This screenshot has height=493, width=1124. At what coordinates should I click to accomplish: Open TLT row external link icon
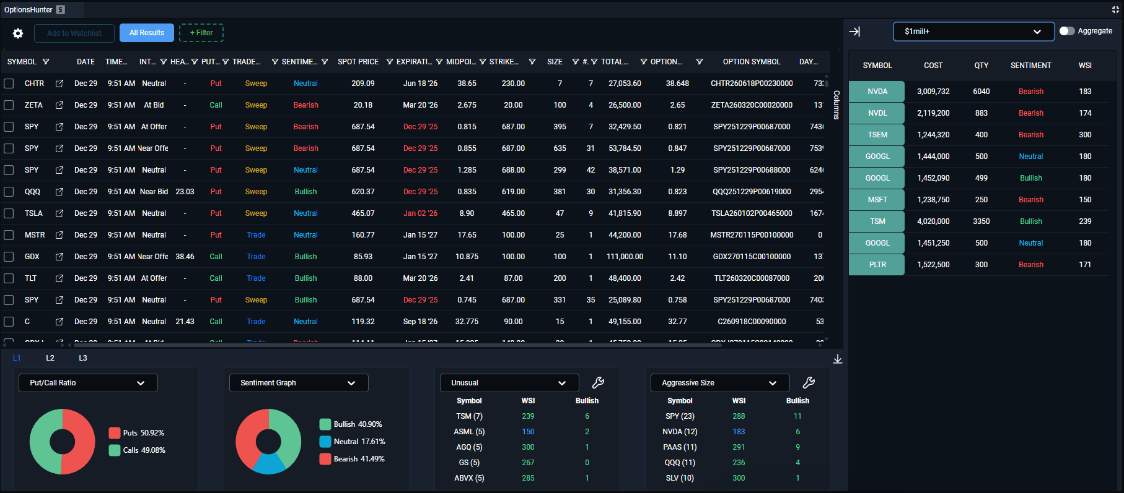click(59, 278)
